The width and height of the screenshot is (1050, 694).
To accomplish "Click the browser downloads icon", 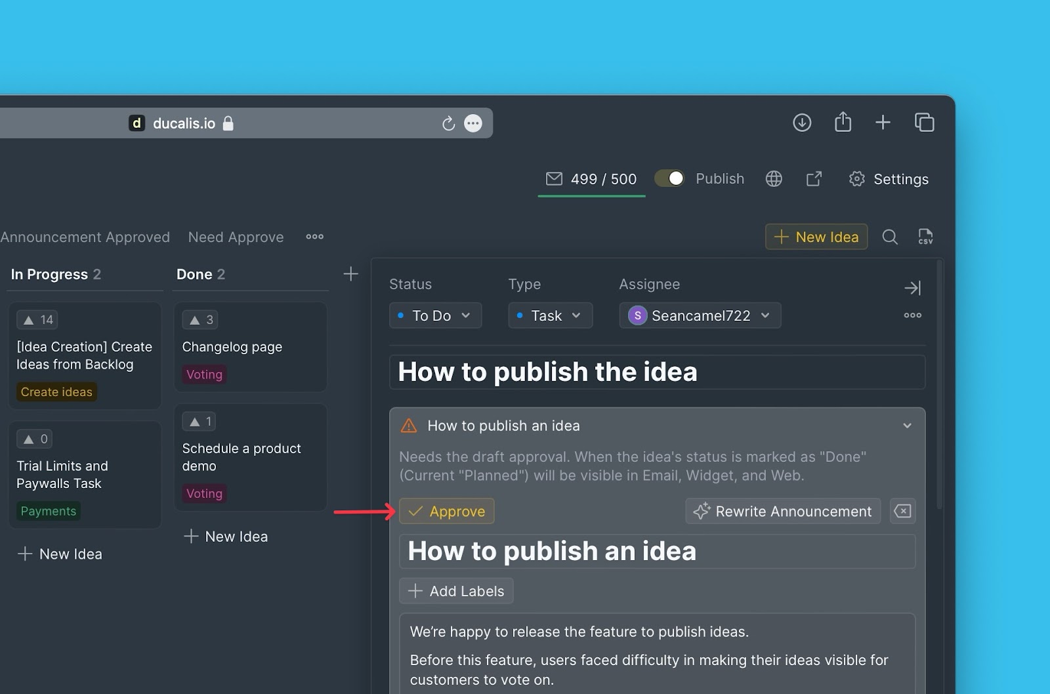I will point(802,123).
